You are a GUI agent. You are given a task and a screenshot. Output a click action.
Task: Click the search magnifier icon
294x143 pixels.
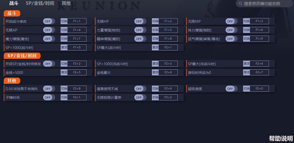(240, 3)
